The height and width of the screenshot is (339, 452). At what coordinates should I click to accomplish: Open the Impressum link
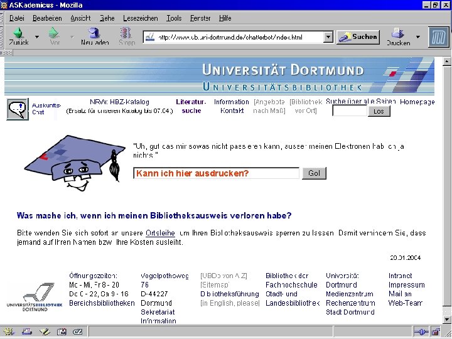point(406,285)
